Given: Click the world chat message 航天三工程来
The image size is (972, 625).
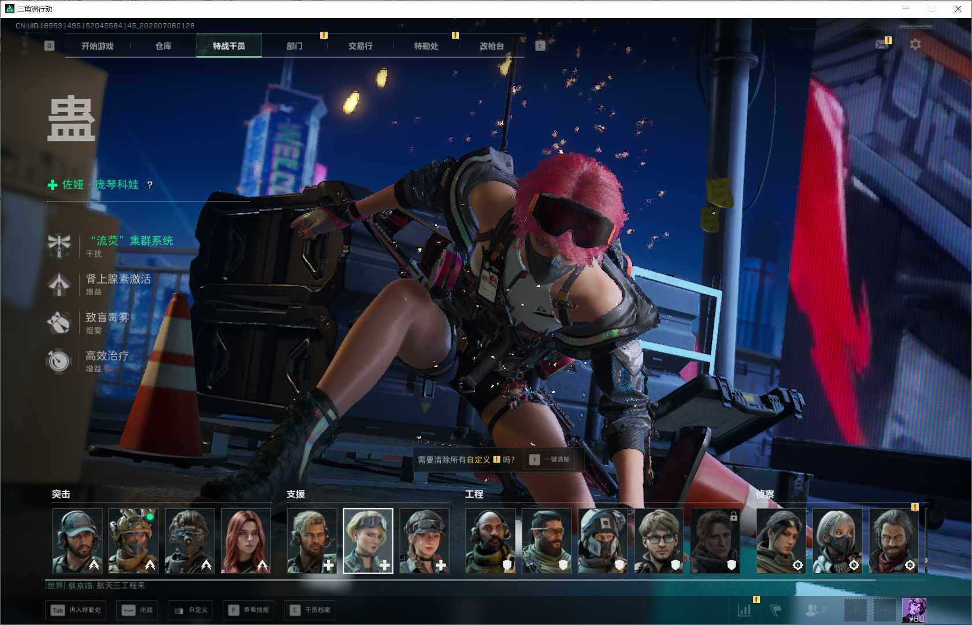Looking at the screenshot, I should 121,586.
